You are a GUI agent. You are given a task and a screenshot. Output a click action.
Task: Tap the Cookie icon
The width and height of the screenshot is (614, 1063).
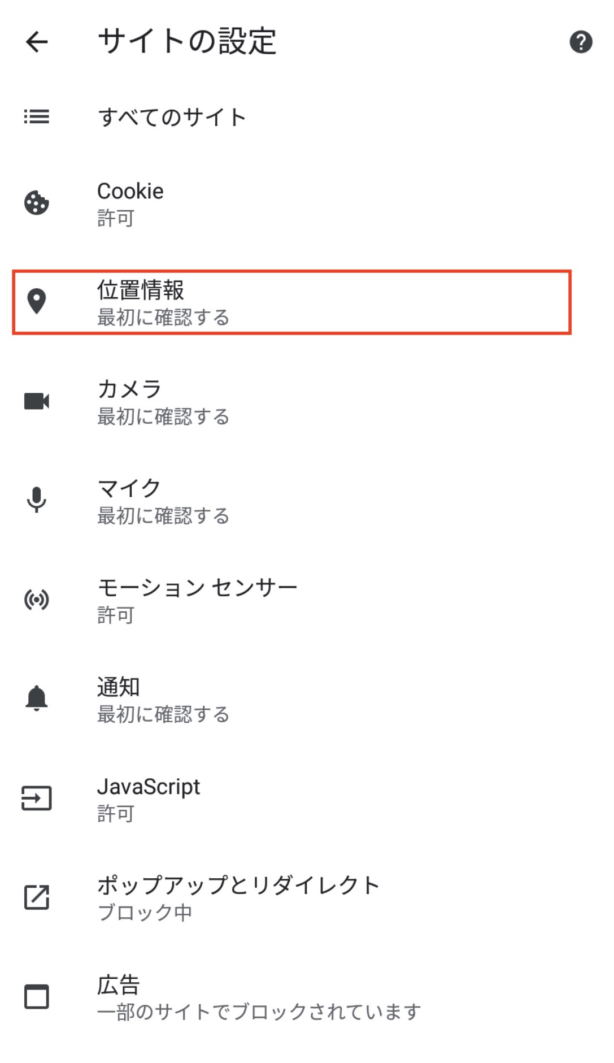[37, 203]
